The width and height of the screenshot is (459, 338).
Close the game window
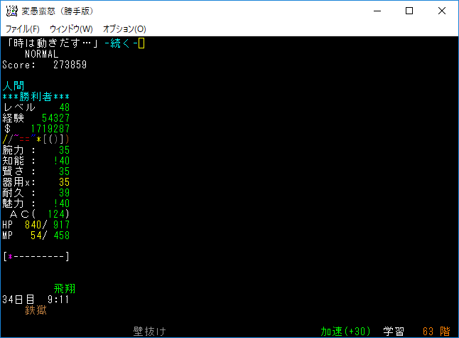coord(442,11)
